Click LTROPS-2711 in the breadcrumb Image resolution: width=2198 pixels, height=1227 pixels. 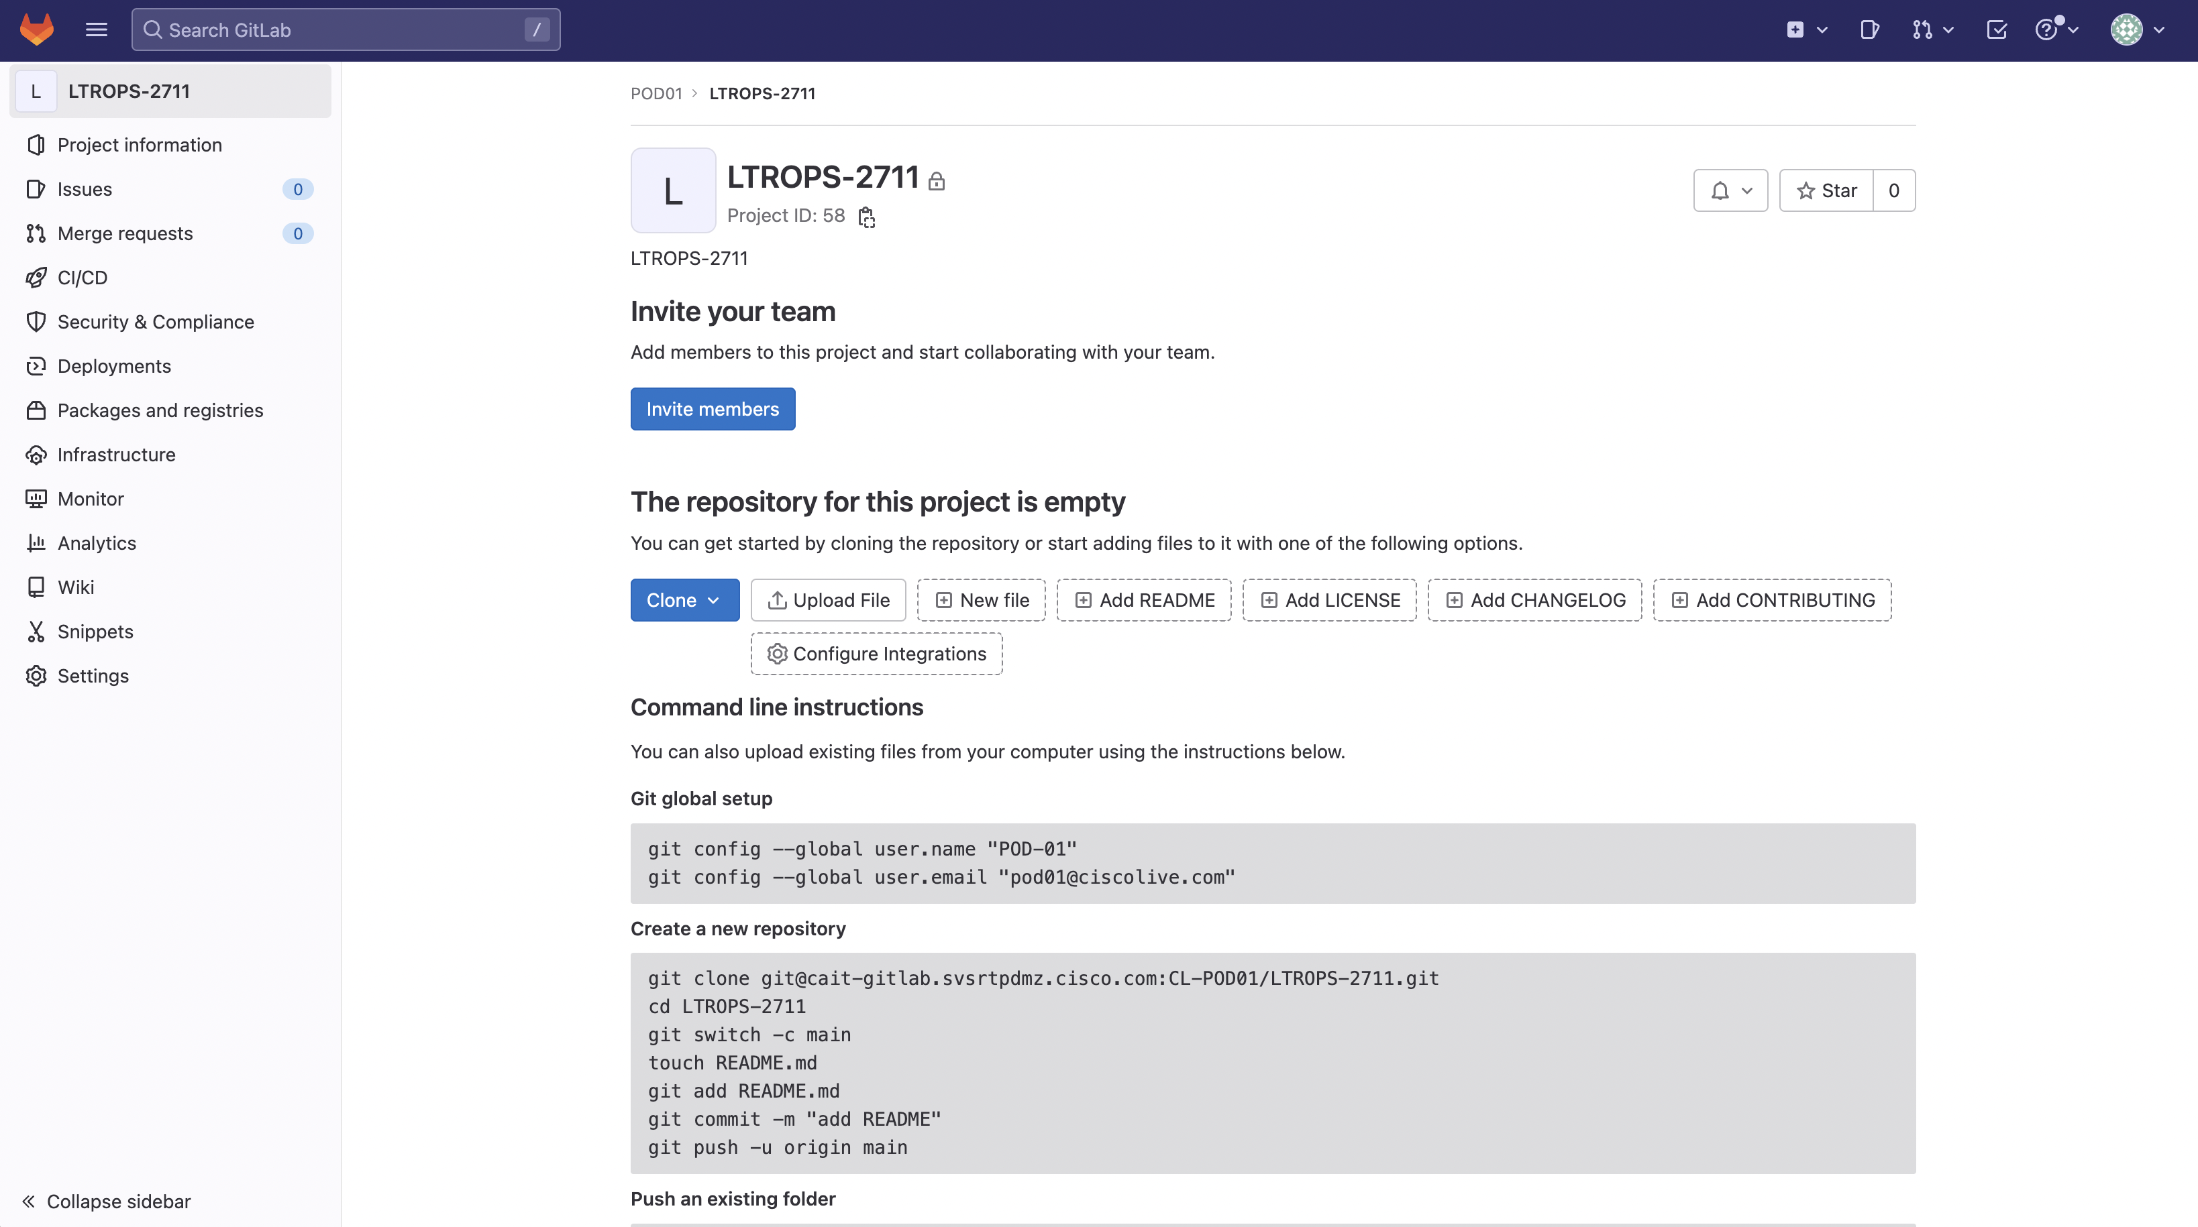762,94
